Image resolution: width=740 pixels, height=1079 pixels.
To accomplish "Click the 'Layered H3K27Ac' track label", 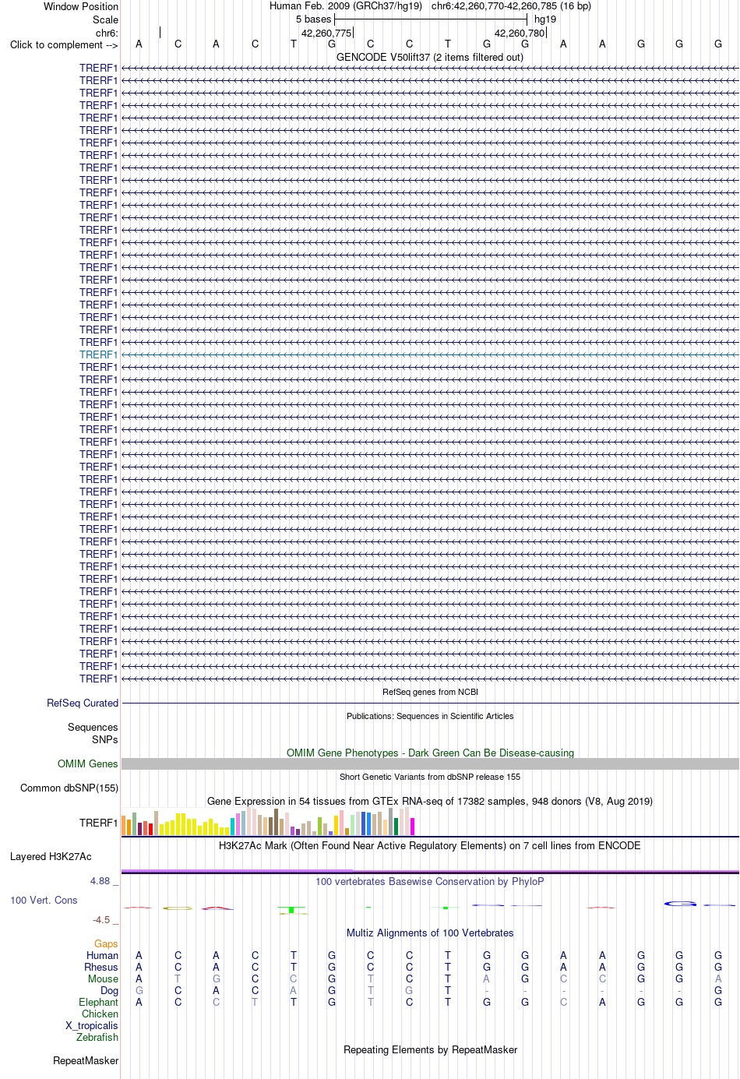I will (x=51, y=856).
